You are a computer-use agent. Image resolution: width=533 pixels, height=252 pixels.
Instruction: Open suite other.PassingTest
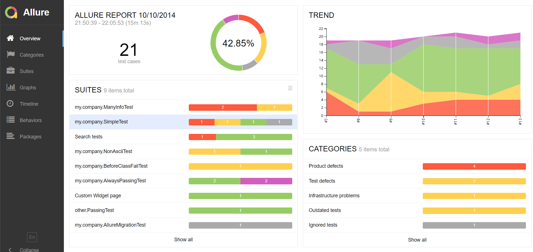[x=183, y=210]
